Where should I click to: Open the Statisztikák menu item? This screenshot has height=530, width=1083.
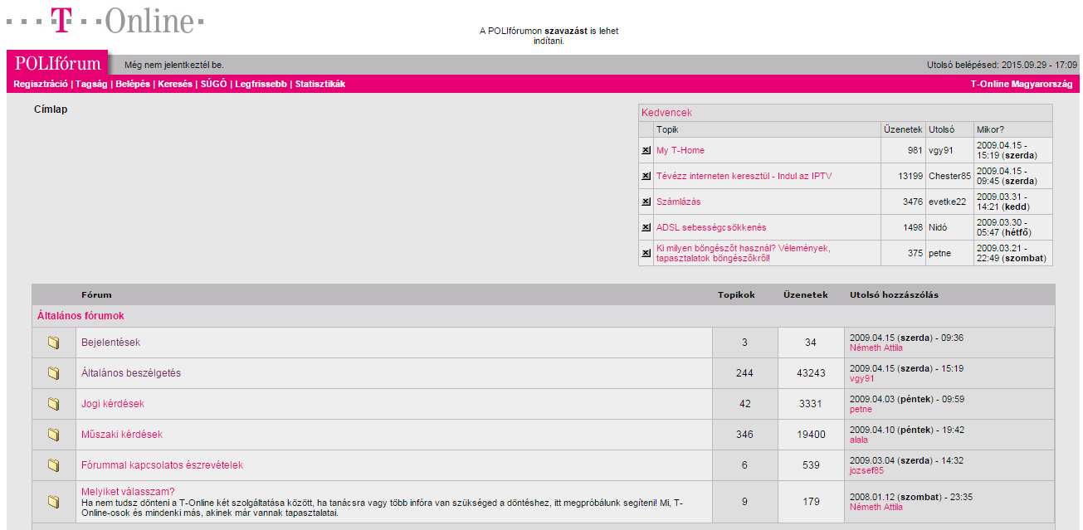tap(320, 84)
